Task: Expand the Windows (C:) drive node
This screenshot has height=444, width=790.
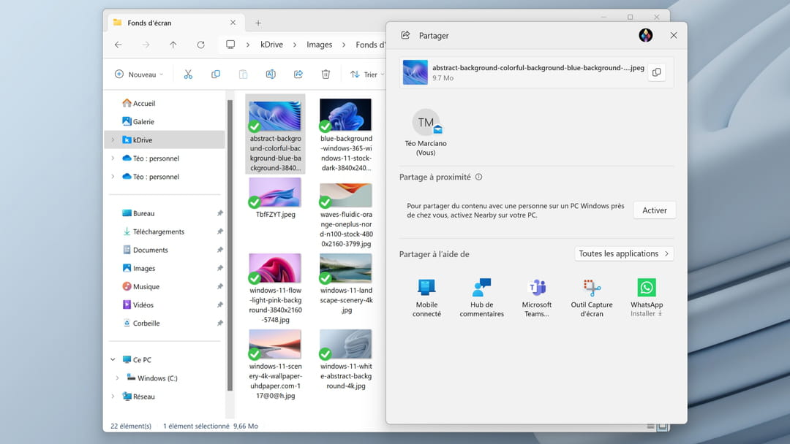Action: [x=117, y=378]
